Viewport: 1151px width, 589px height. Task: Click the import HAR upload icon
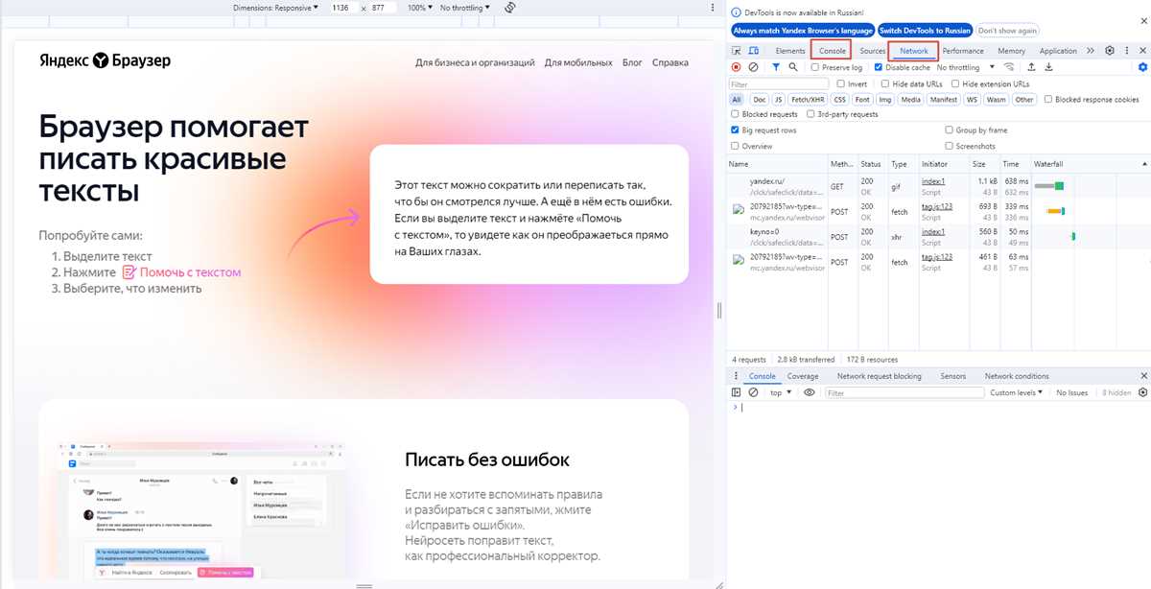[1031, 67]
